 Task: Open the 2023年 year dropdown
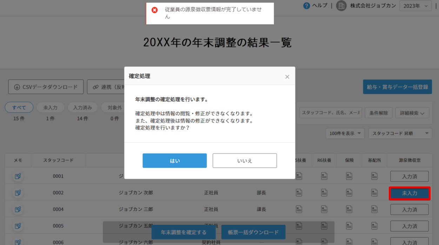click(x=415, y=6)
